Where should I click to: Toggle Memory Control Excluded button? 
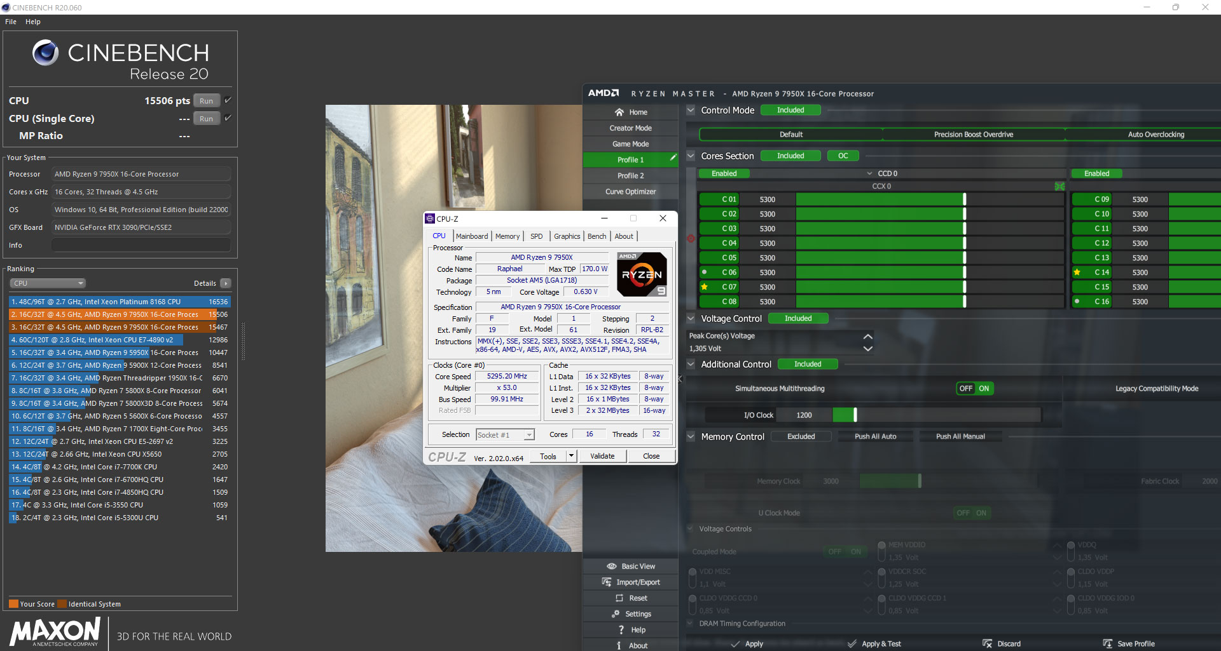click(801, 436)
